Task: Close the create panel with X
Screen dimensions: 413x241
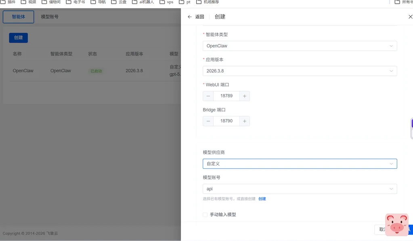Action: click(x=410, y=17)
